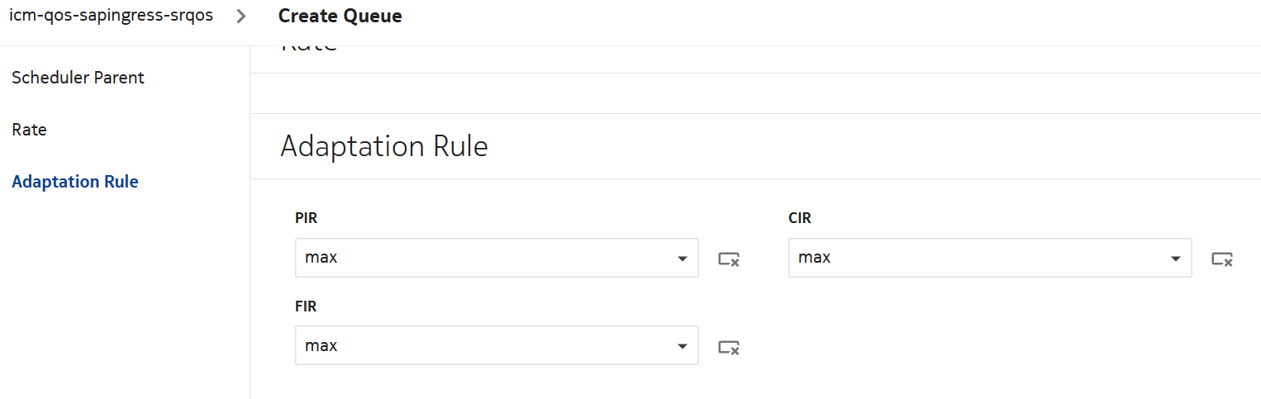
Task: Navigate back to icm-qos-sapingress-srqos breadcrumb
Action: tap(111, 16)
